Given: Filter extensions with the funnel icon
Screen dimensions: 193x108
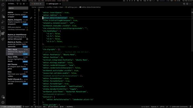Looking at the screenshot, I should click(x=17, y=4).
